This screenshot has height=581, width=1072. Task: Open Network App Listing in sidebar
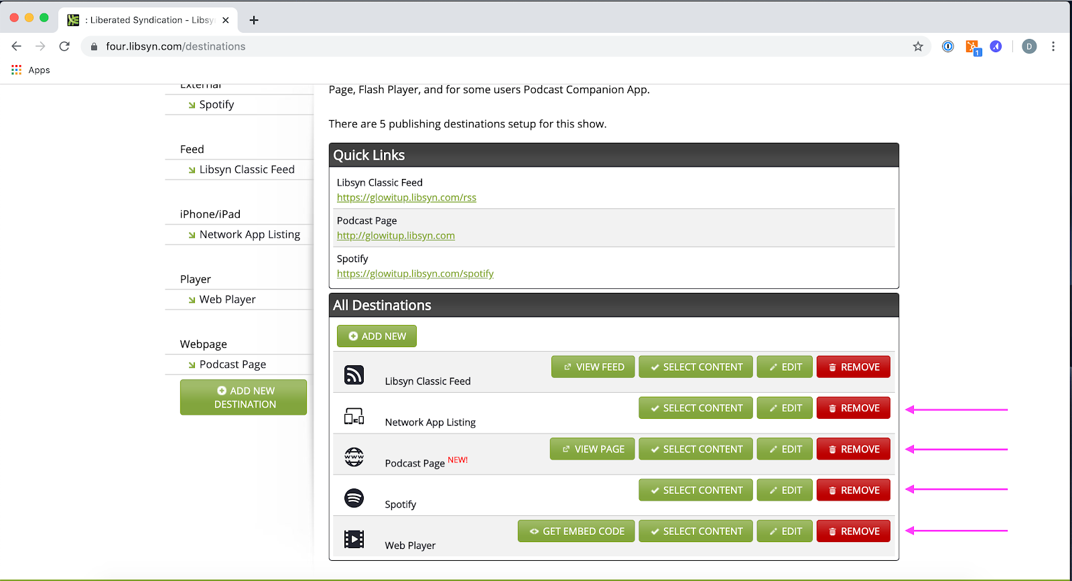coord(250,235)
